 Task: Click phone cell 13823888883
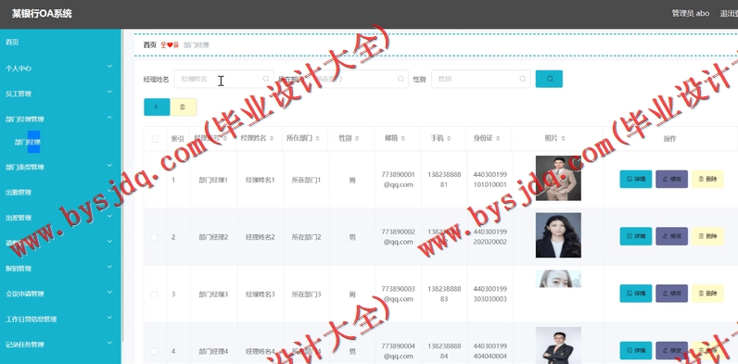click(444, 294)
